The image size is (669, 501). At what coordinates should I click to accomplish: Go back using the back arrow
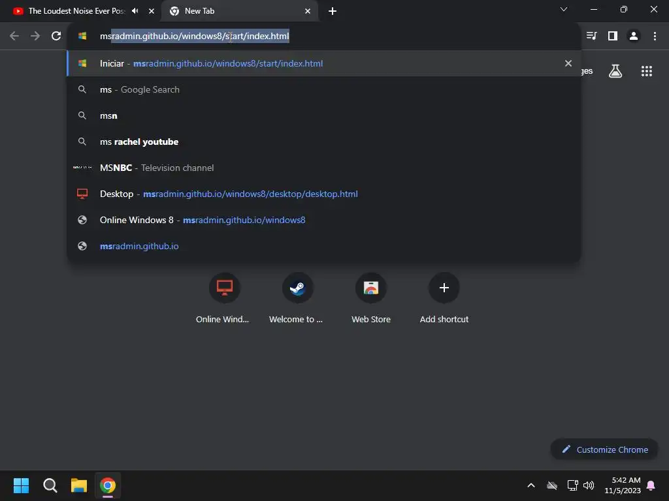pyautogui.click(x=14, y=37)
